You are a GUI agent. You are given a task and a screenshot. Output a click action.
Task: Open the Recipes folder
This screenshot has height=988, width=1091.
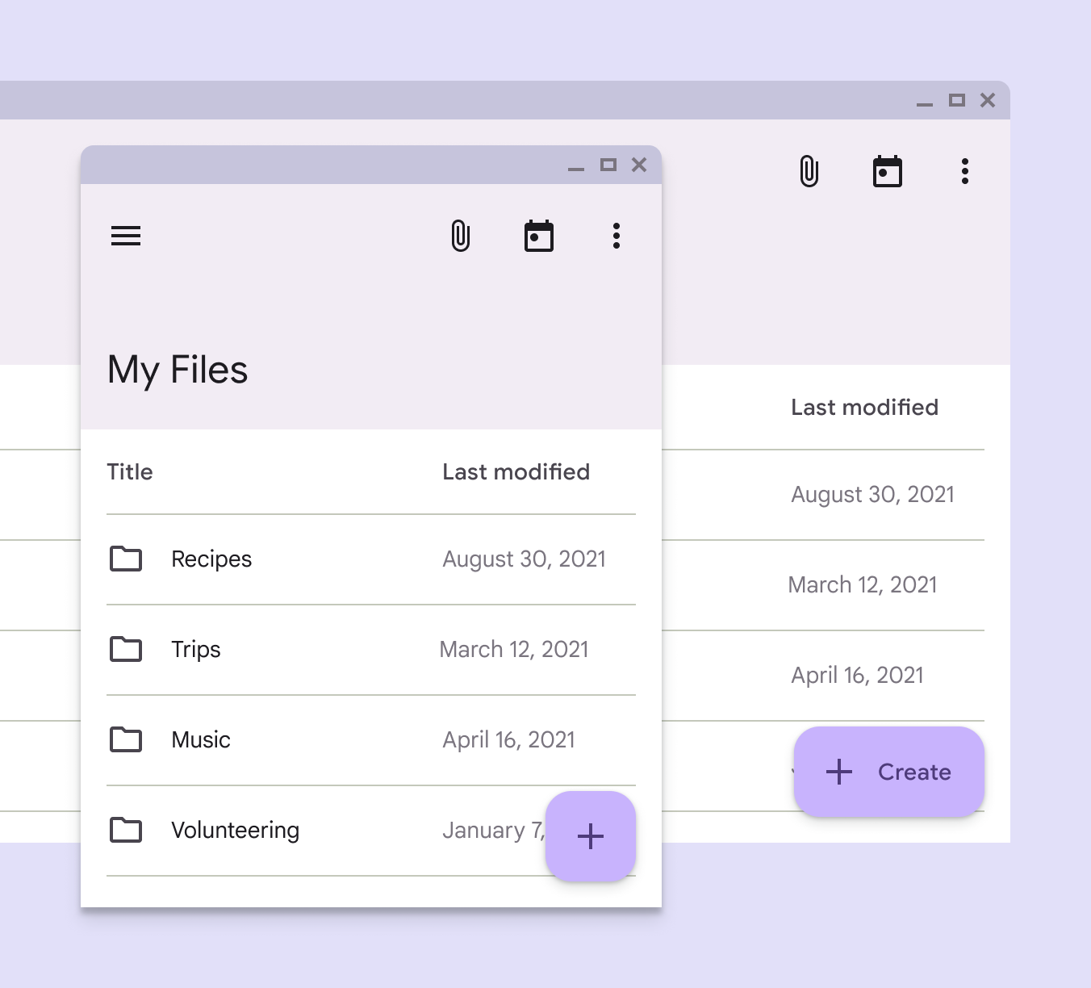(211, 559)
